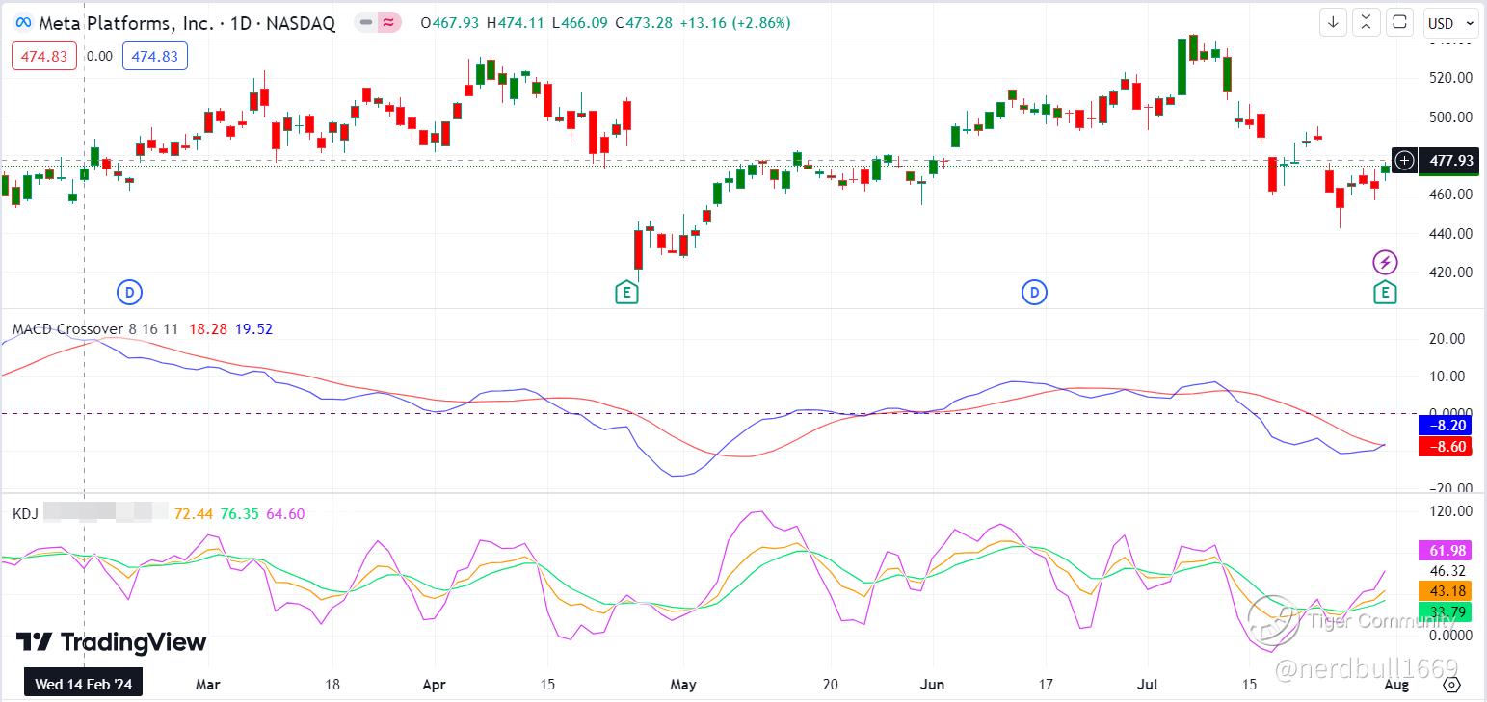Click the MACD Crossover indicator label
This screenshot has width=1487, height=702.
[x=68, y=329]
